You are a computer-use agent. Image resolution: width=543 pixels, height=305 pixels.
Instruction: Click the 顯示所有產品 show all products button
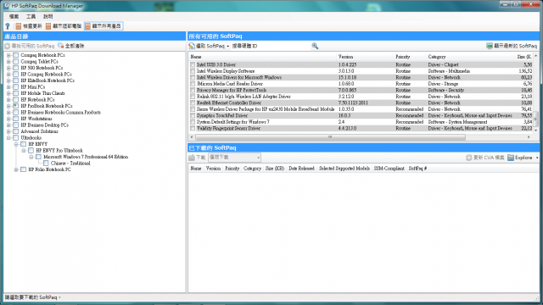click(x=104, y=26)
